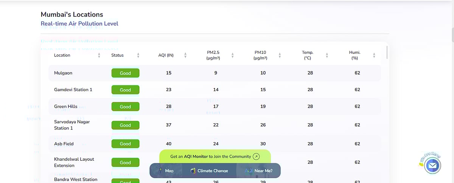Open the Map tab
The height and width of the screenshot is (183, 454).
(166, 171)
